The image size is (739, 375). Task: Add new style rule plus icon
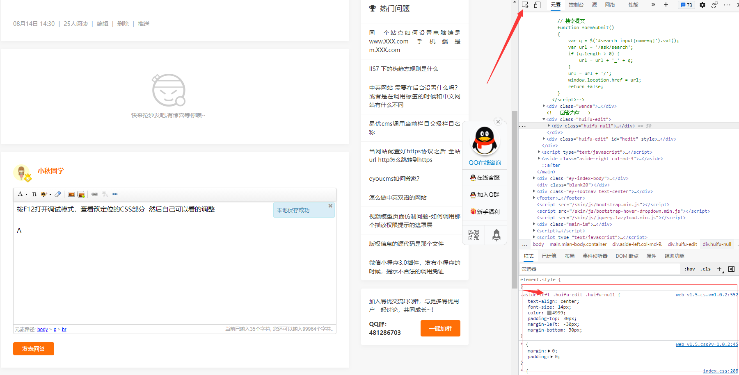[x=720, y=269]
